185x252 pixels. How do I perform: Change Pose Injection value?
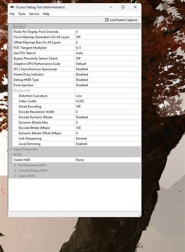(108, 85)
